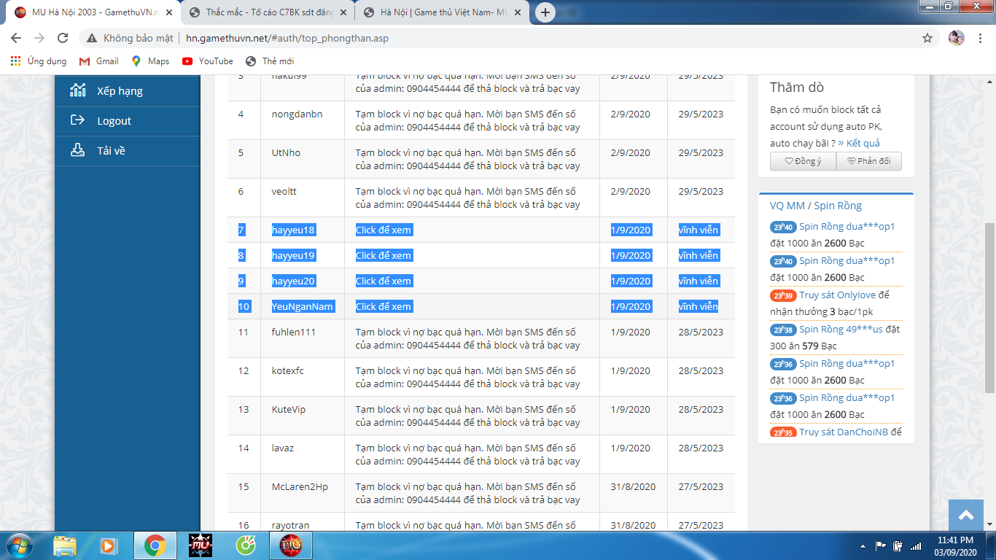Open Gmail bookmark in bookmarks bar
This screenshot has height=560, width=996.
point(99,61)
